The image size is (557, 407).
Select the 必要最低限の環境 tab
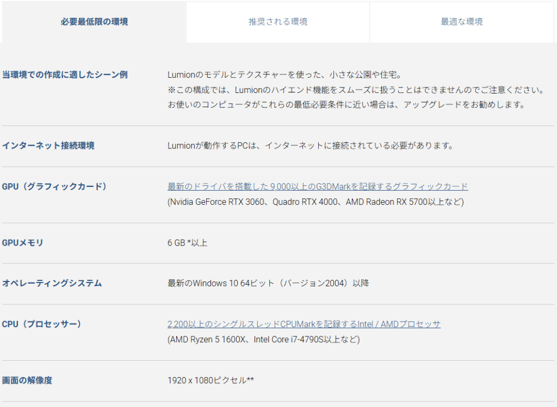click(94, 22)
